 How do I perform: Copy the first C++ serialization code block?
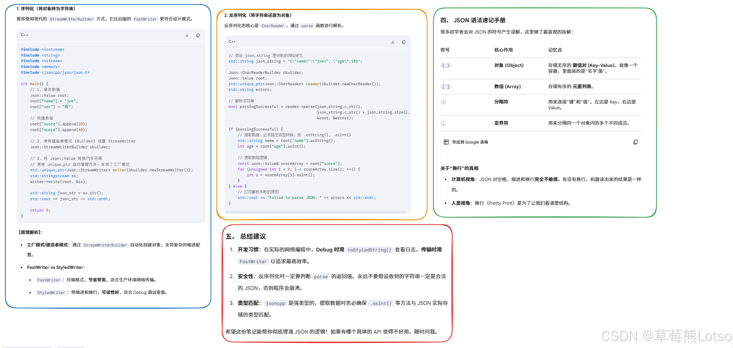(x=198, y=35)
